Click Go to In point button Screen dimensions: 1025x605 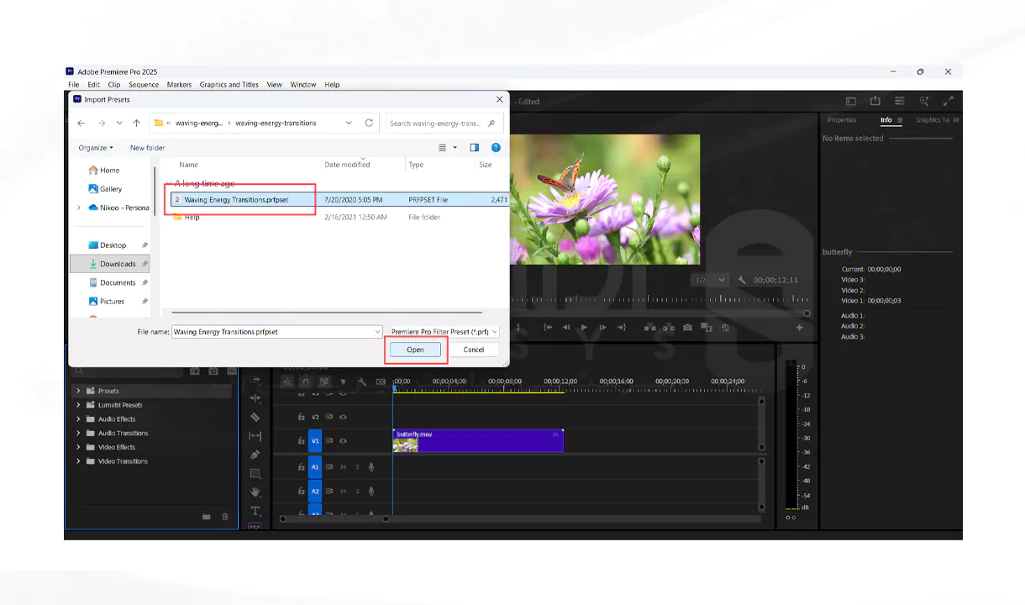click(547, 328)
